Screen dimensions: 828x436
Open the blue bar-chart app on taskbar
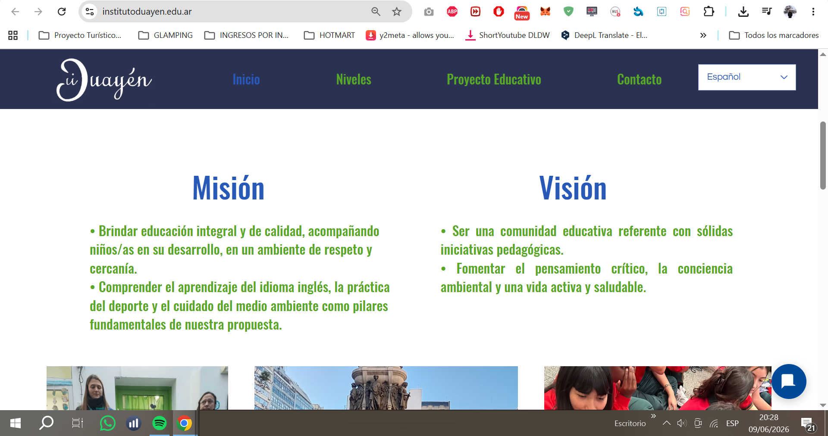(134, 423)
